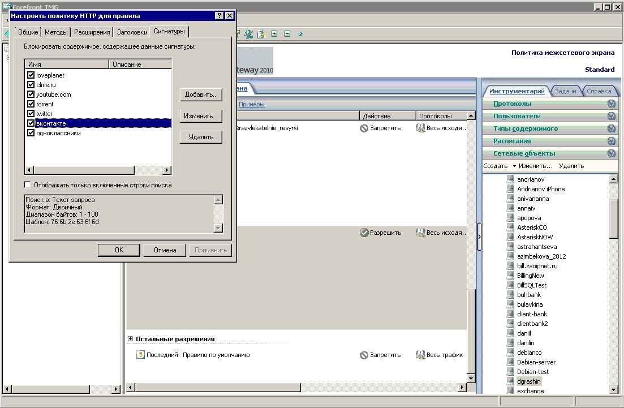Screen dimensions: 624x408
Task: Switch to the Заголовки tab
Action: point(133,32)
